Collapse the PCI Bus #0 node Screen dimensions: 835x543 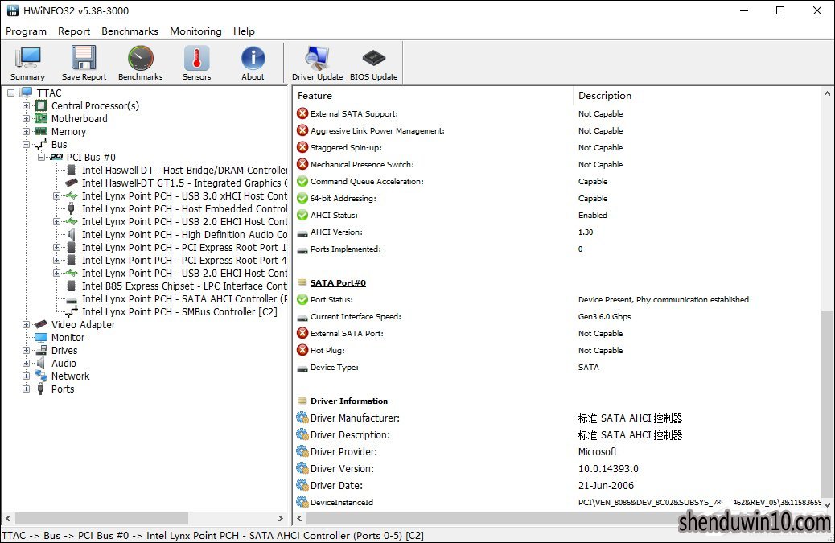point(42,157)
